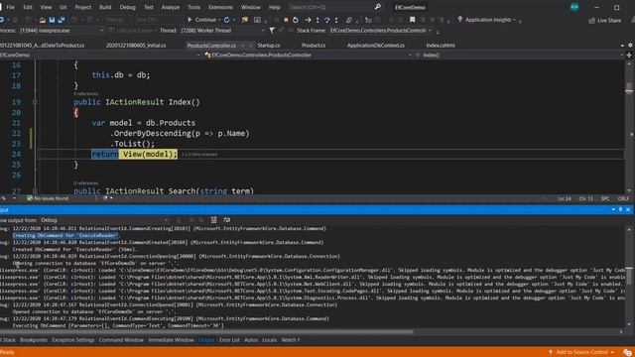Image resolution: width=635 pixels, height=357 pixels.
Task: Open the Immediate Window tab
Action: point(171,340)
